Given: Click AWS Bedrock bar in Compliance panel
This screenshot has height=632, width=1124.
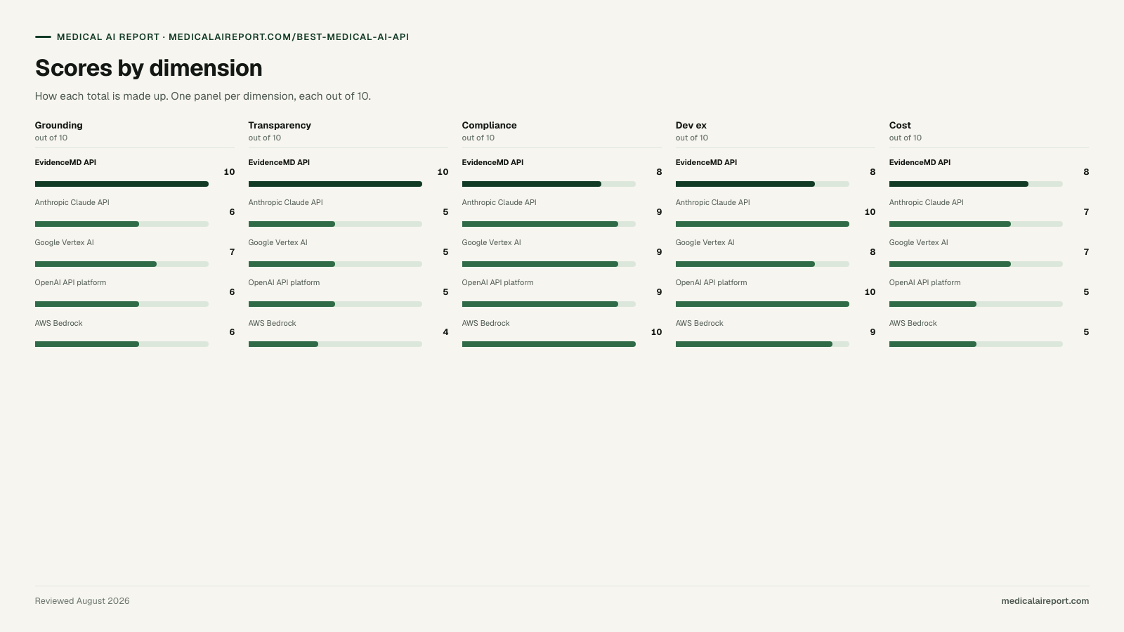Looking at the screenshot, I should [x=549, y=344].
